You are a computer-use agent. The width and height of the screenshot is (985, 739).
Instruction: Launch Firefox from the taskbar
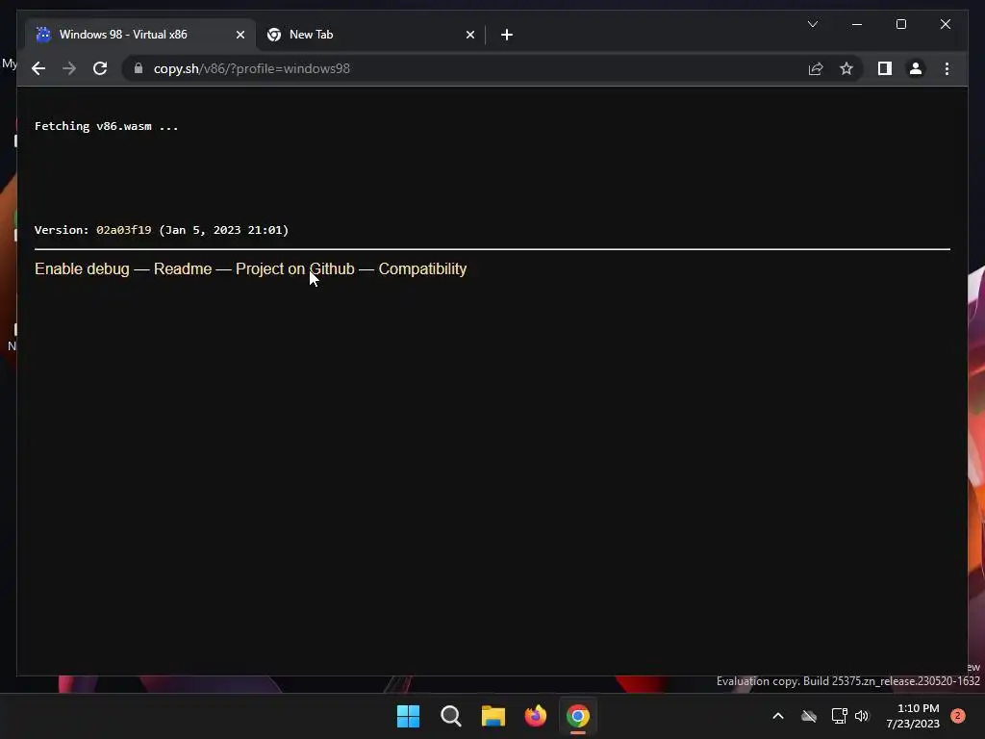[x=535, y=716]
